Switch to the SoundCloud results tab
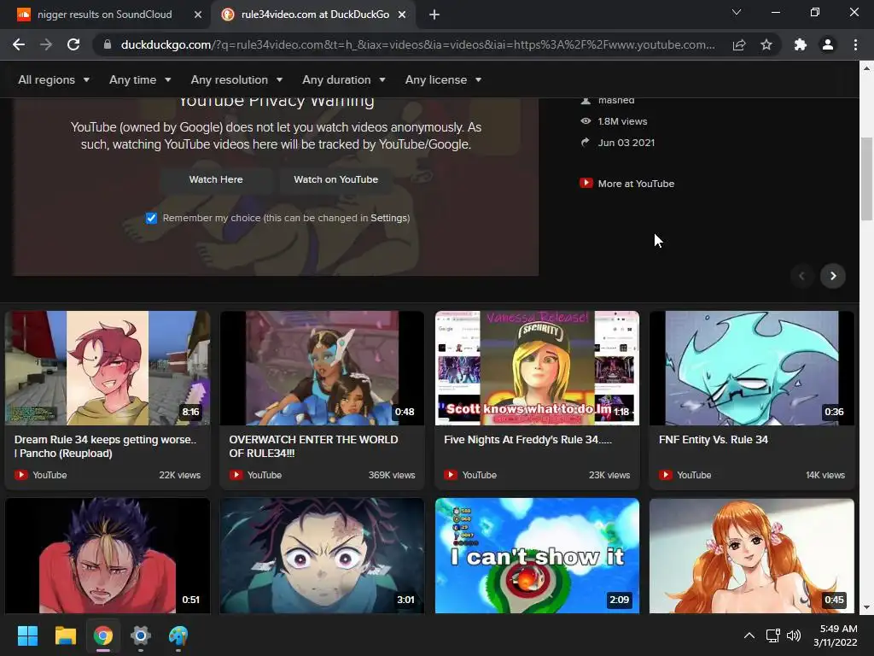Viewport: 874px width, 656px height. (106, 15)
